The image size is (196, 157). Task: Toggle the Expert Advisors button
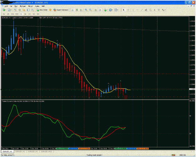(61, 10)
